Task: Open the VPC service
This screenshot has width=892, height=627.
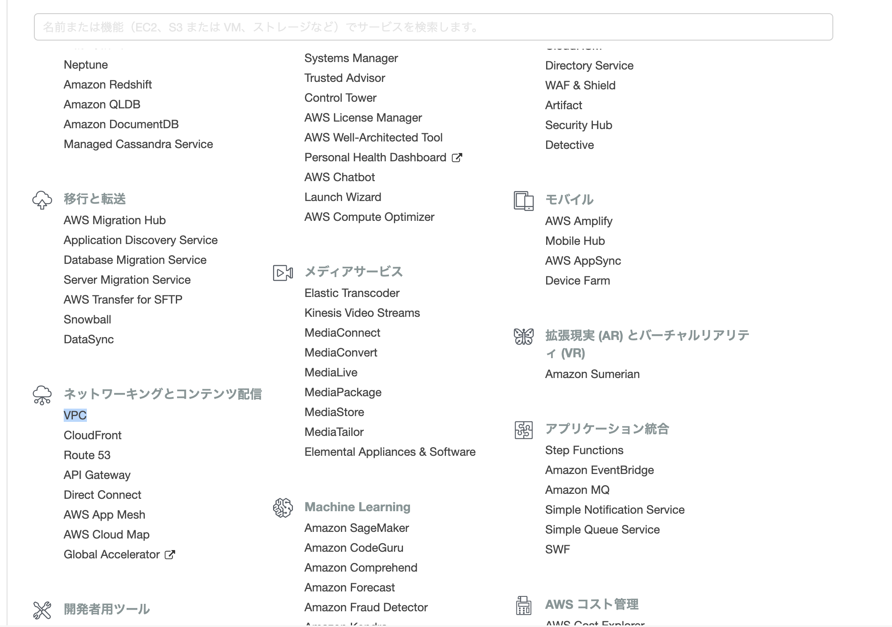Action: 75,415
